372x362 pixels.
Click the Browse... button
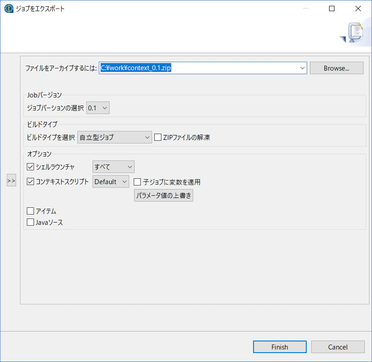(336, 68)
